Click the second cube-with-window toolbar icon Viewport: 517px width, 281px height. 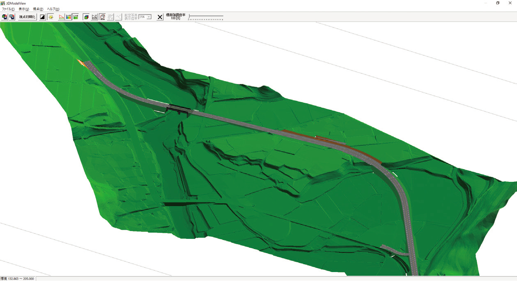(x=12, y=17)
